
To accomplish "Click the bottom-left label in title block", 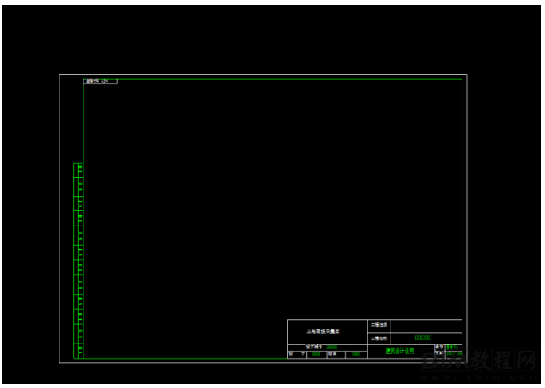I will point(296,353).
